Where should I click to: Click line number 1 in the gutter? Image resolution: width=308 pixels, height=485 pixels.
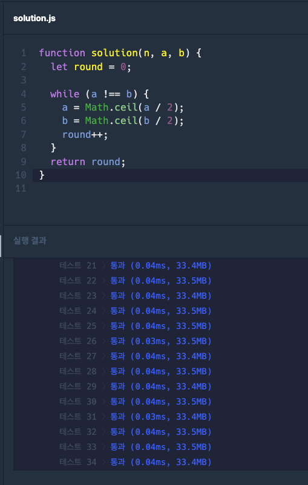click(x=24, y=53)
